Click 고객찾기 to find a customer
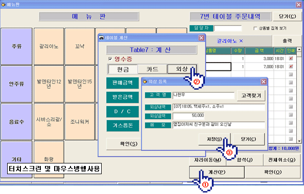Screen dimensions: 304x194 [251, 96]
